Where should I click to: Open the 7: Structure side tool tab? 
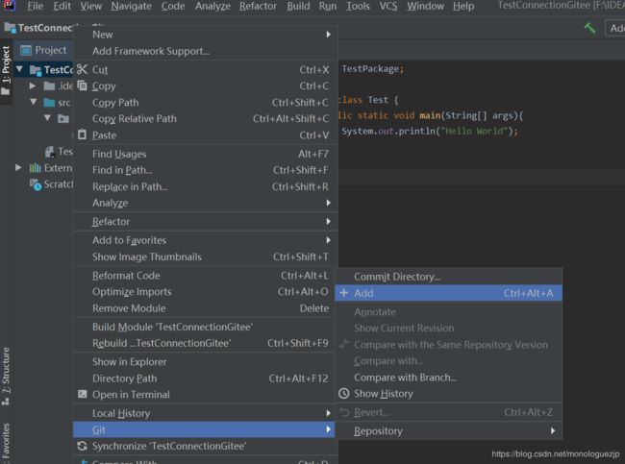pos(6,376)
